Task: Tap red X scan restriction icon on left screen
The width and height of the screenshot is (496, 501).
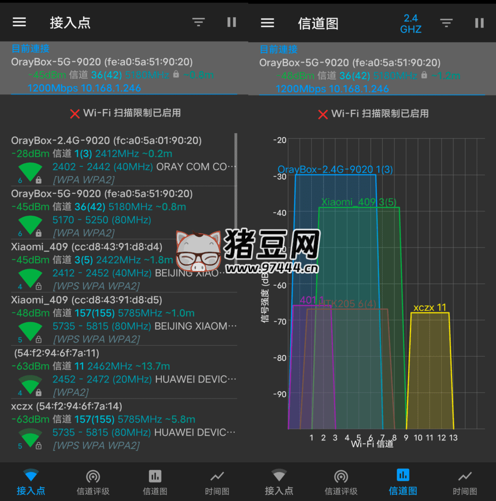Action: click(75, 114)
